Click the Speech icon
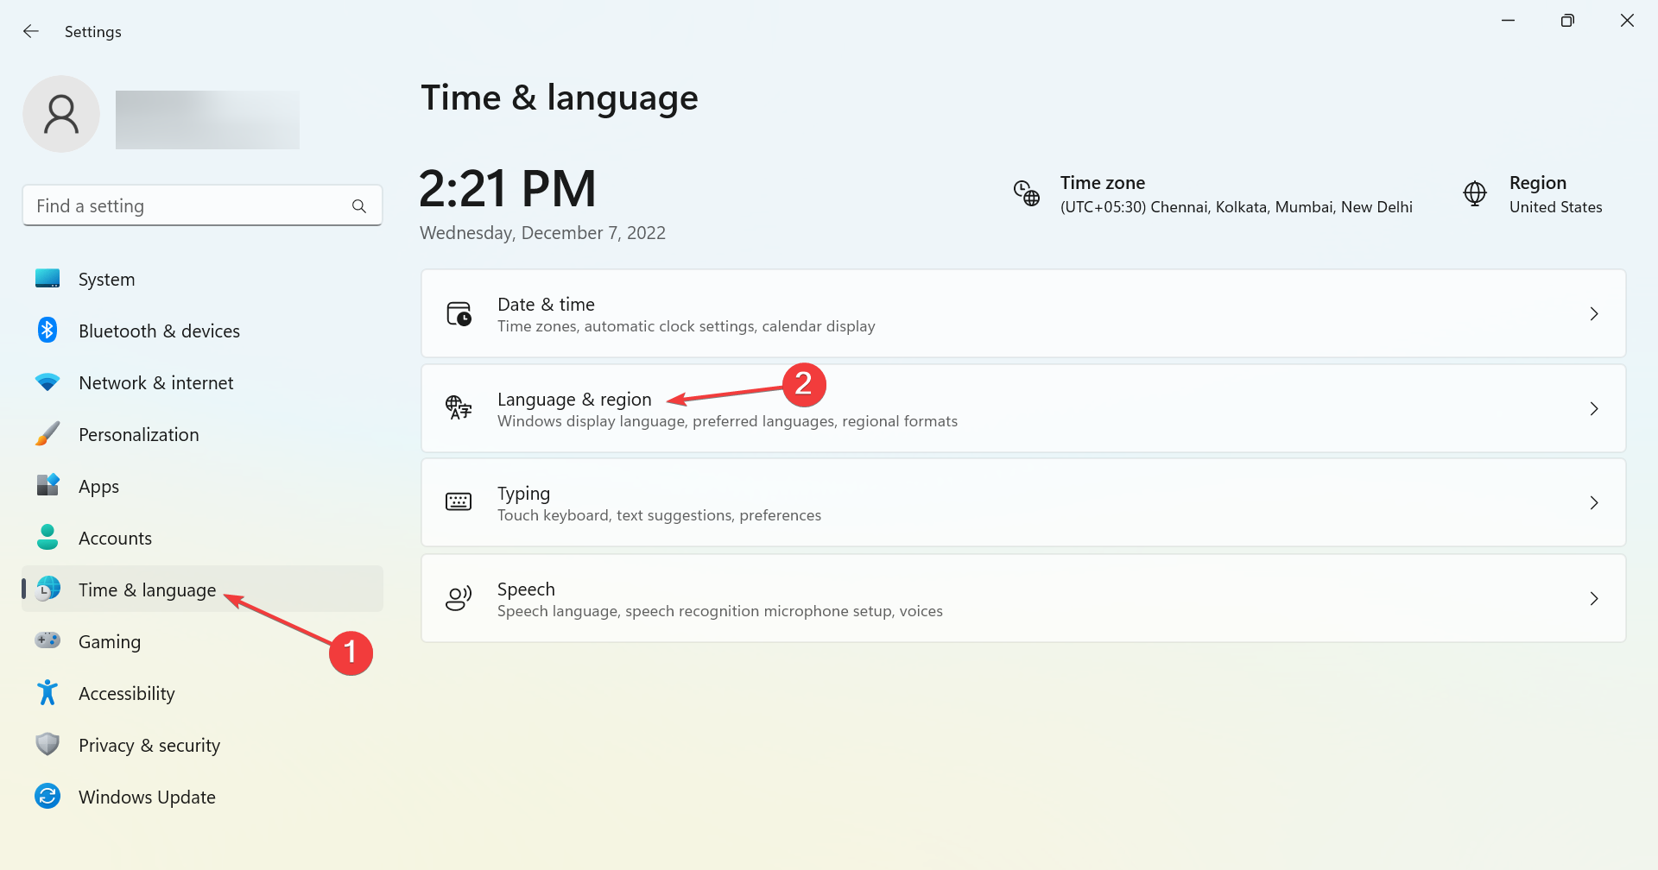Image resolution: width=1658 pixels, height=870 pixels. pyautogui.click(x=459, y=598)
